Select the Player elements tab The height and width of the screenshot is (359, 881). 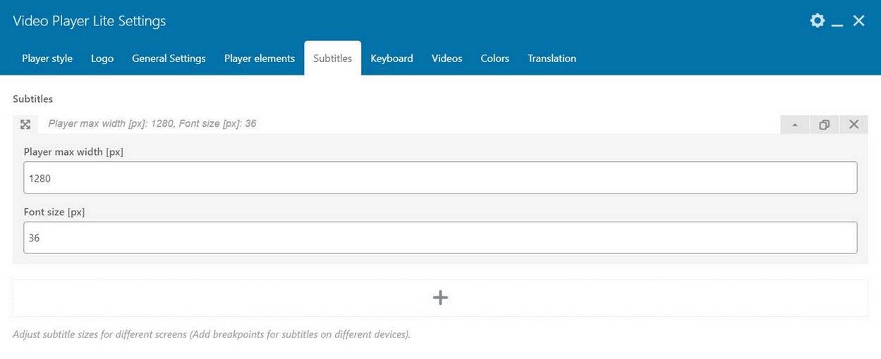tap(260, 58)
